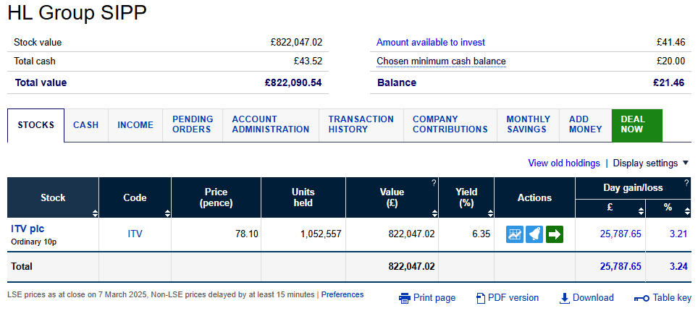Select the HL Group SIPP heading
Screen dimensions: 698x311
click(x=77, y=13)
